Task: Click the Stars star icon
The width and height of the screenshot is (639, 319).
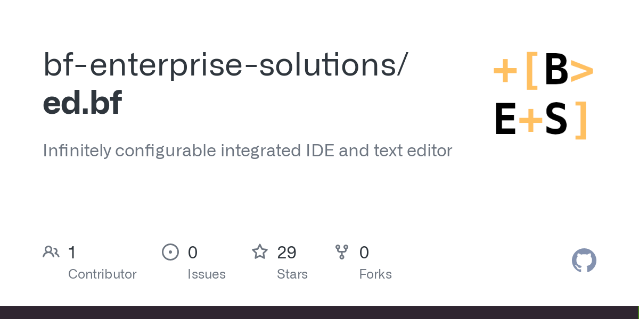Action: tap(260, 252)
